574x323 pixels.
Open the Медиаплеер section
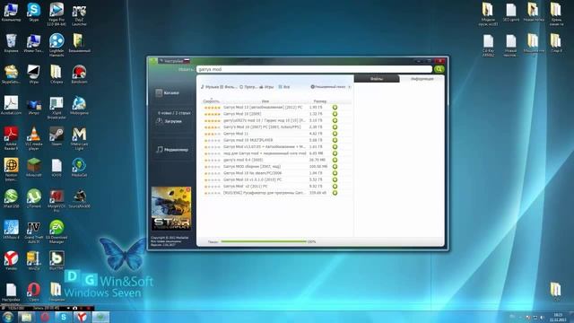172,150
